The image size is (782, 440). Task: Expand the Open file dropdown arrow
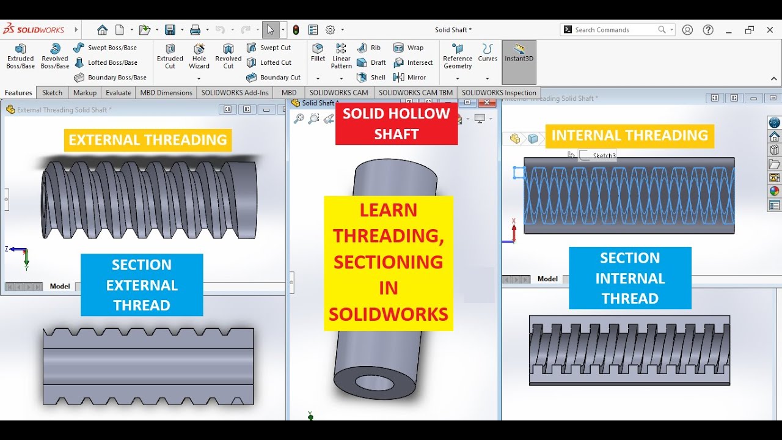[157, 29]
